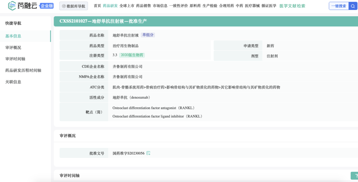The height and width of the screenshot is (182, 358).
Task: Open the 生产检验 menu item
Action: (x=210, y=6)
